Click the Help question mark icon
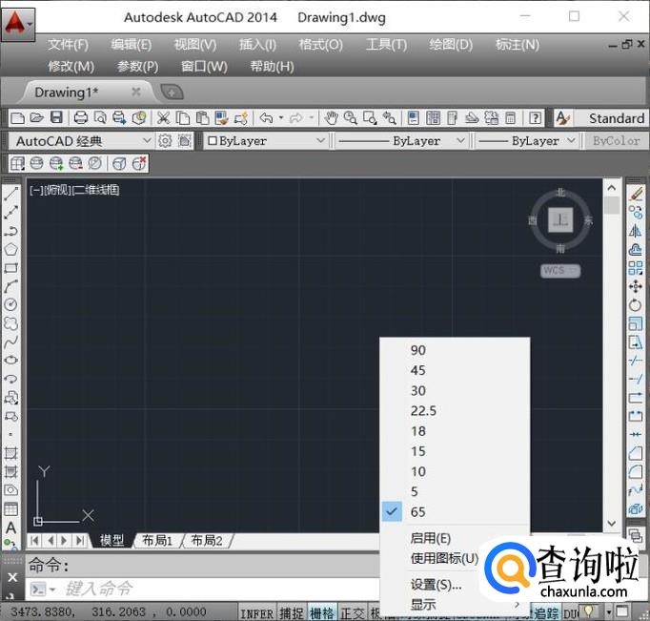The height and width of the screenshot is (621, 650). (536, 118)
